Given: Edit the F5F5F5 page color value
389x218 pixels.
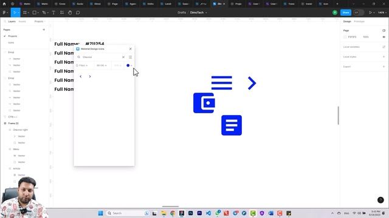Looking at the screenshot, I should coord(352,37).
